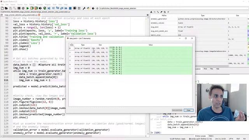Refresh the Variable Explorer

(x=168, y=12)
